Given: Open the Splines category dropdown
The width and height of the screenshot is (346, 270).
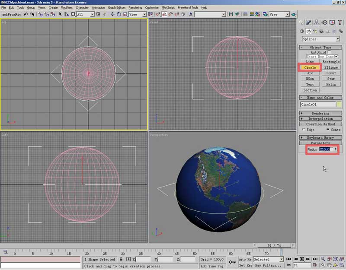Looking at the screenshot, I should 338,39.
